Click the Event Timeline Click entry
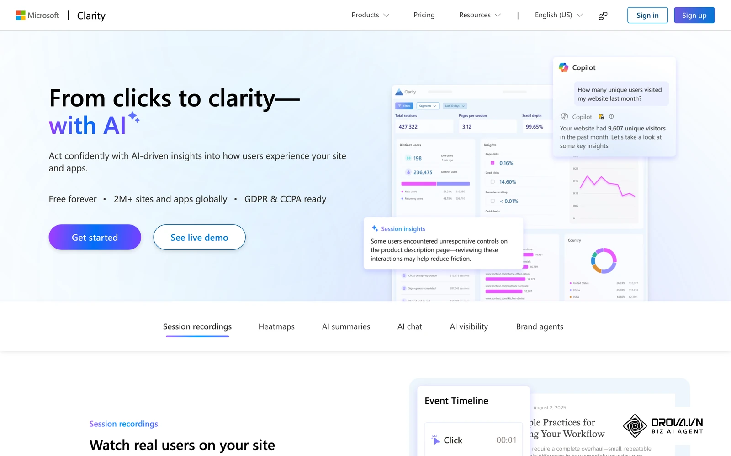731x456 pixels. 474,440
